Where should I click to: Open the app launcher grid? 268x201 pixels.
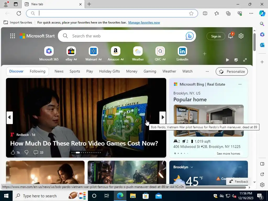point(13,36)
